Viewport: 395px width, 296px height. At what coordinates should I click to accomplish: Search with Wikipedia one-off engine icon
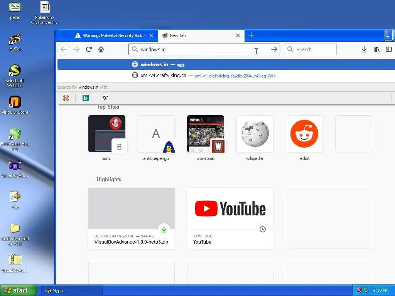(x=105, y=98)
